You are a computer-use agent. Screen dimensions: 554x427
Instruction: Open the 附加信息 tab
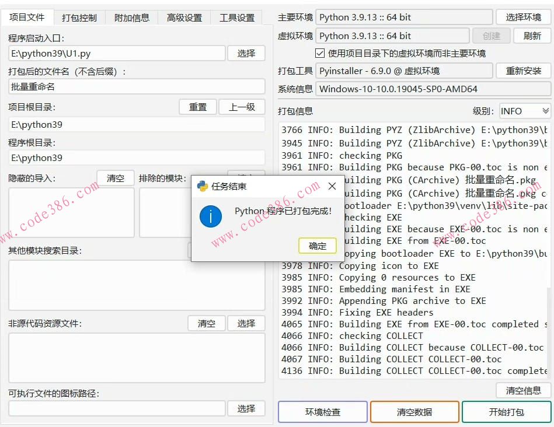click(x=132, y=17)
